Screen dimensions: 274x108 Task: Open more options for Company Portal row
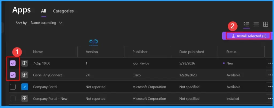click(270, 87)
